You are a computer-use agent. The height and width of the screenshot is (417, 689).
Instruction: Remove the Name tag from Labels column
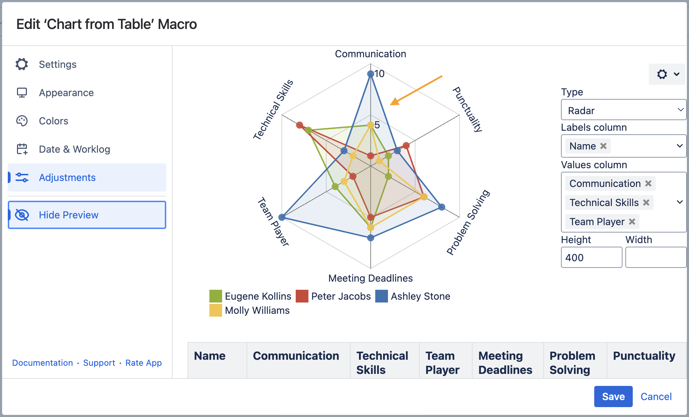coord(603,146)
